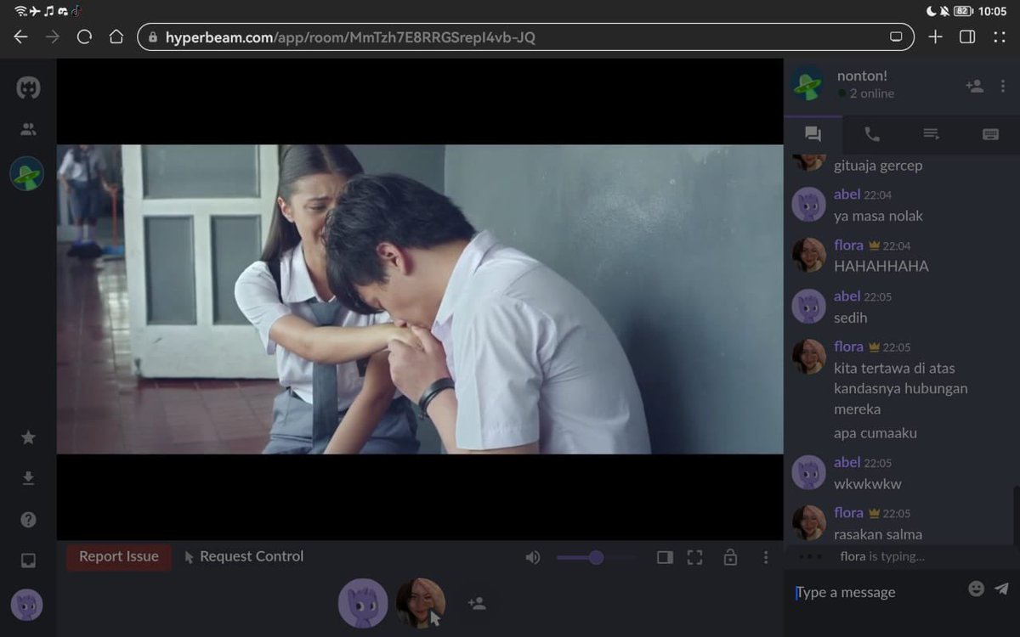Adjust the volume slider
This screenshot has height=637, width=1020.
[x=596, y=557]
